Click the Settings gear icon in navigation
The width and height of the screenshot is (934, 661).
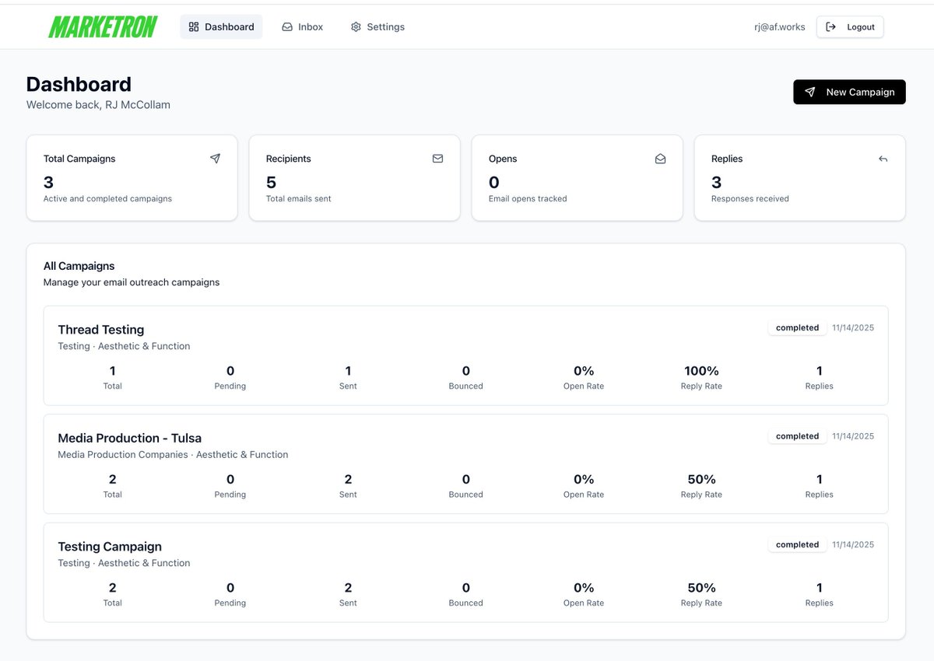coord(356,26)
